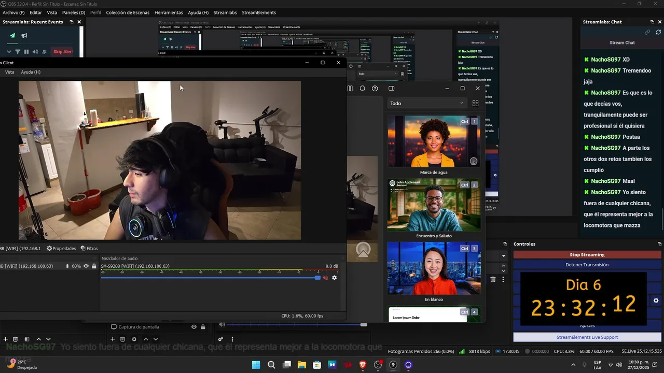This screenshot has height=373, width=664.
Task: Open source properties gear in the sources toolbar
Action: [134, 339]
